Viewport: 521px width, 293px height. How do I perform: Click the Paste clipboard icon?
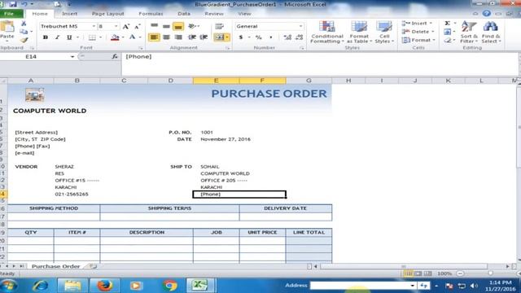[7, 27]
